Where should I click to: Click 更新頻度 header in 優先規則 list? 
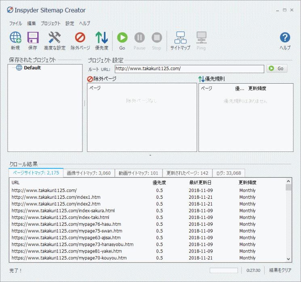[x=257, y=88]
